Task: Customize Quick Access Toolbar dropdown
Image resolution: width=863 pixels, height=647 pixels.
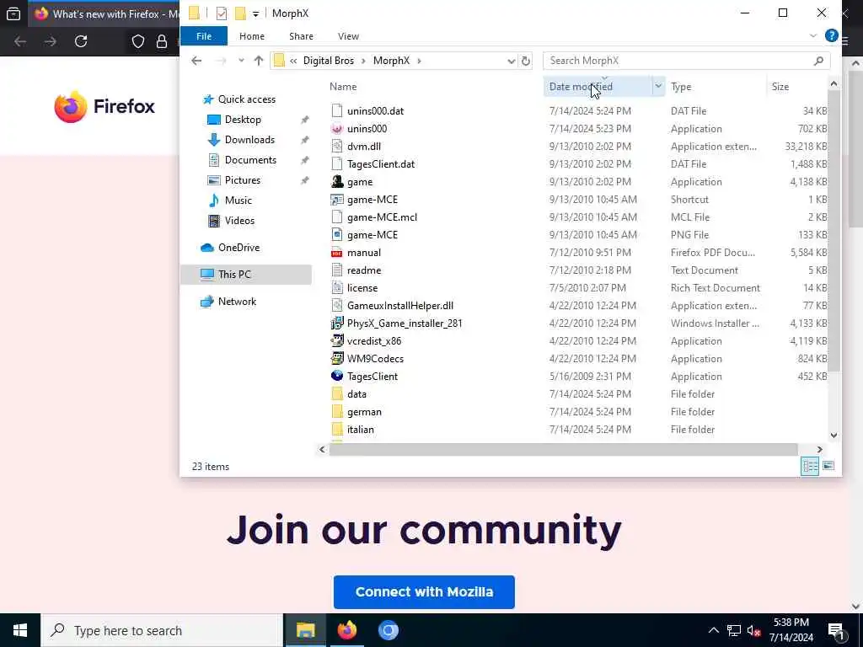Action: [x=255, y=13]
